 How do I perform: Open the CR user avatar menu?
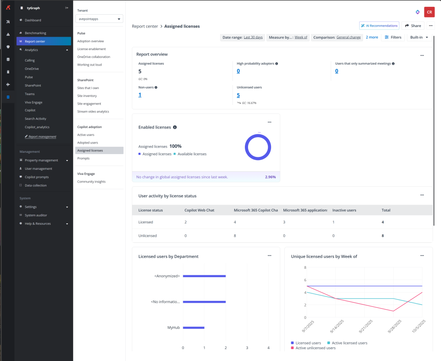point(429,12)
